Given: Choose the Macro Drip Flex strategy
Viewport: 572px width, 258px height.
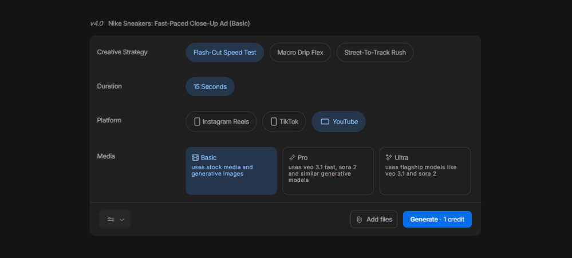Looking at the screenshot, I should [x=300, y=53].
